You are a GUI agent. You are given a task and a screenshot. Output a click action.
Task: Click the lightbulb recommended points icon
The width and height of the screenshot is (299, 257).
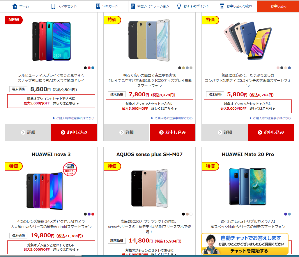click(179, 6)
